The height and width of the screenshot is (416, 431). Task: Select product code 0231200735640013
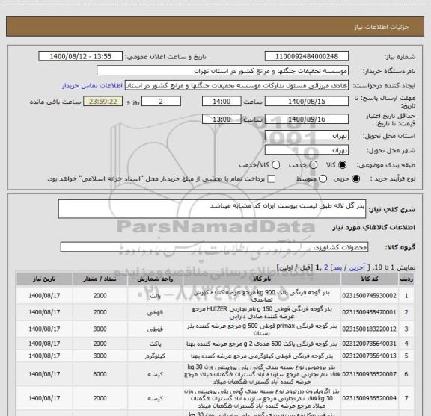369,356
